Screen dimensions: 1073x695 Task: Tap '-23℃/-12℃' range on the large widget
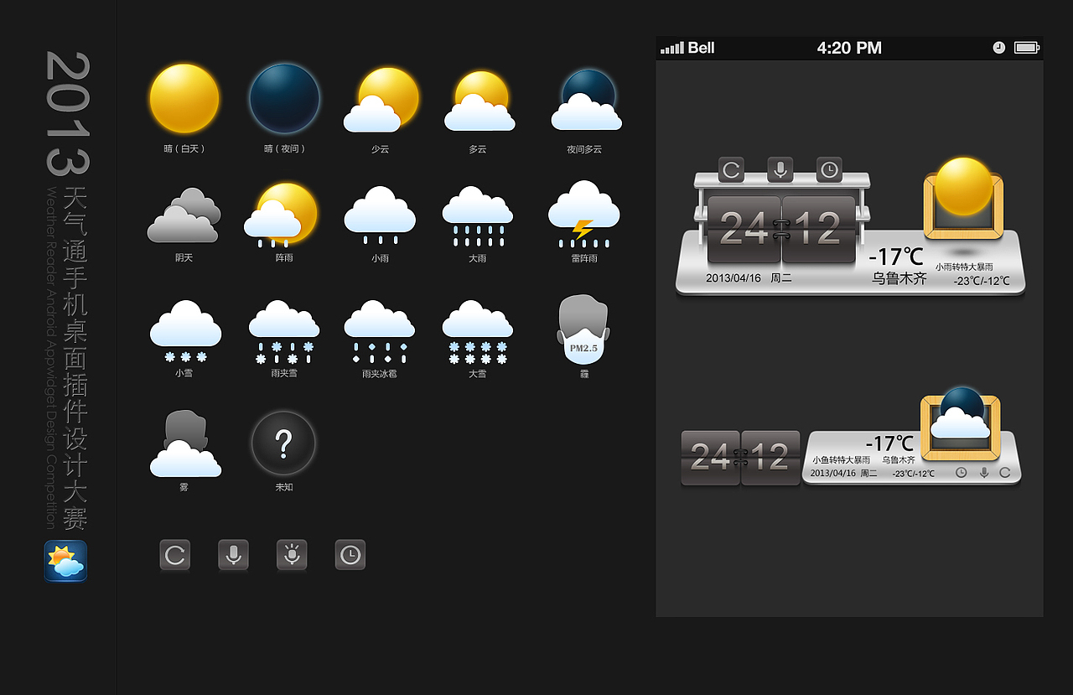coord(982,281)
